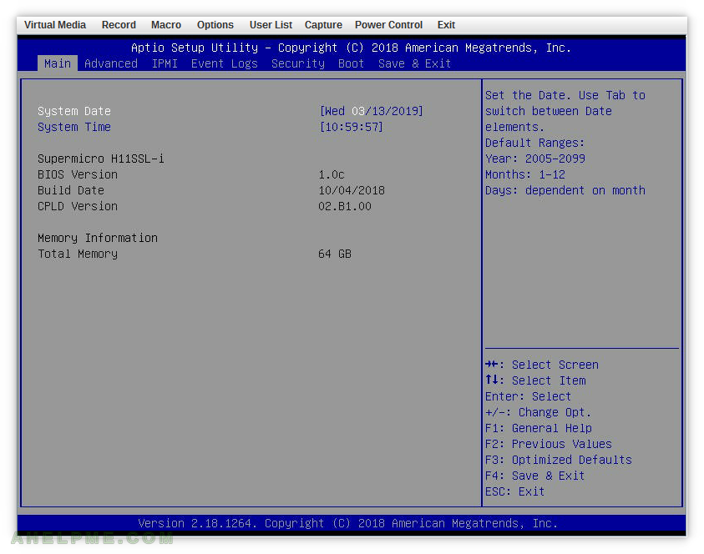Select the System Date label
Screen dimensions: 704x554
point(74,111)
